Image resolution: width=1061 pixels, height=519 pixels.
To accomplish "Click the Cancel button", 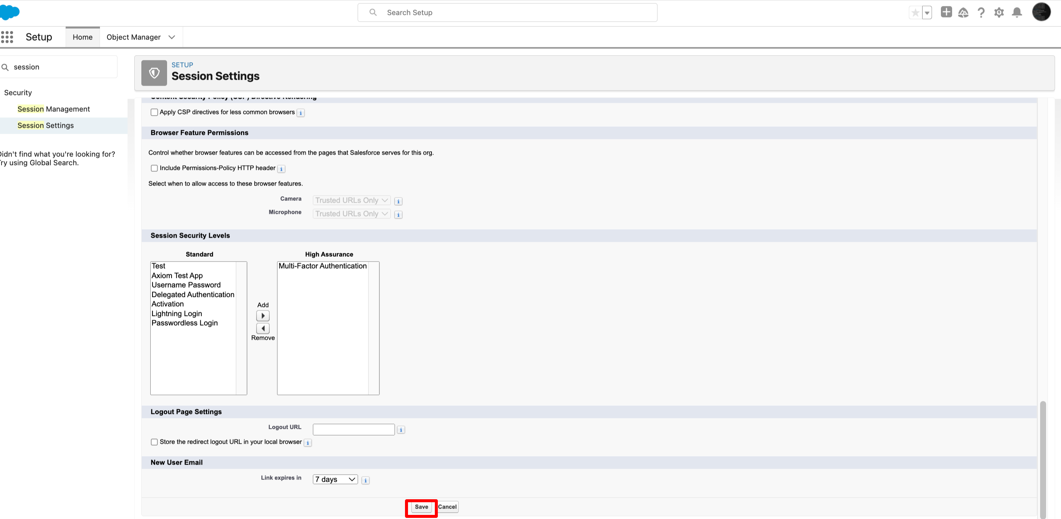I will (447, 507).
